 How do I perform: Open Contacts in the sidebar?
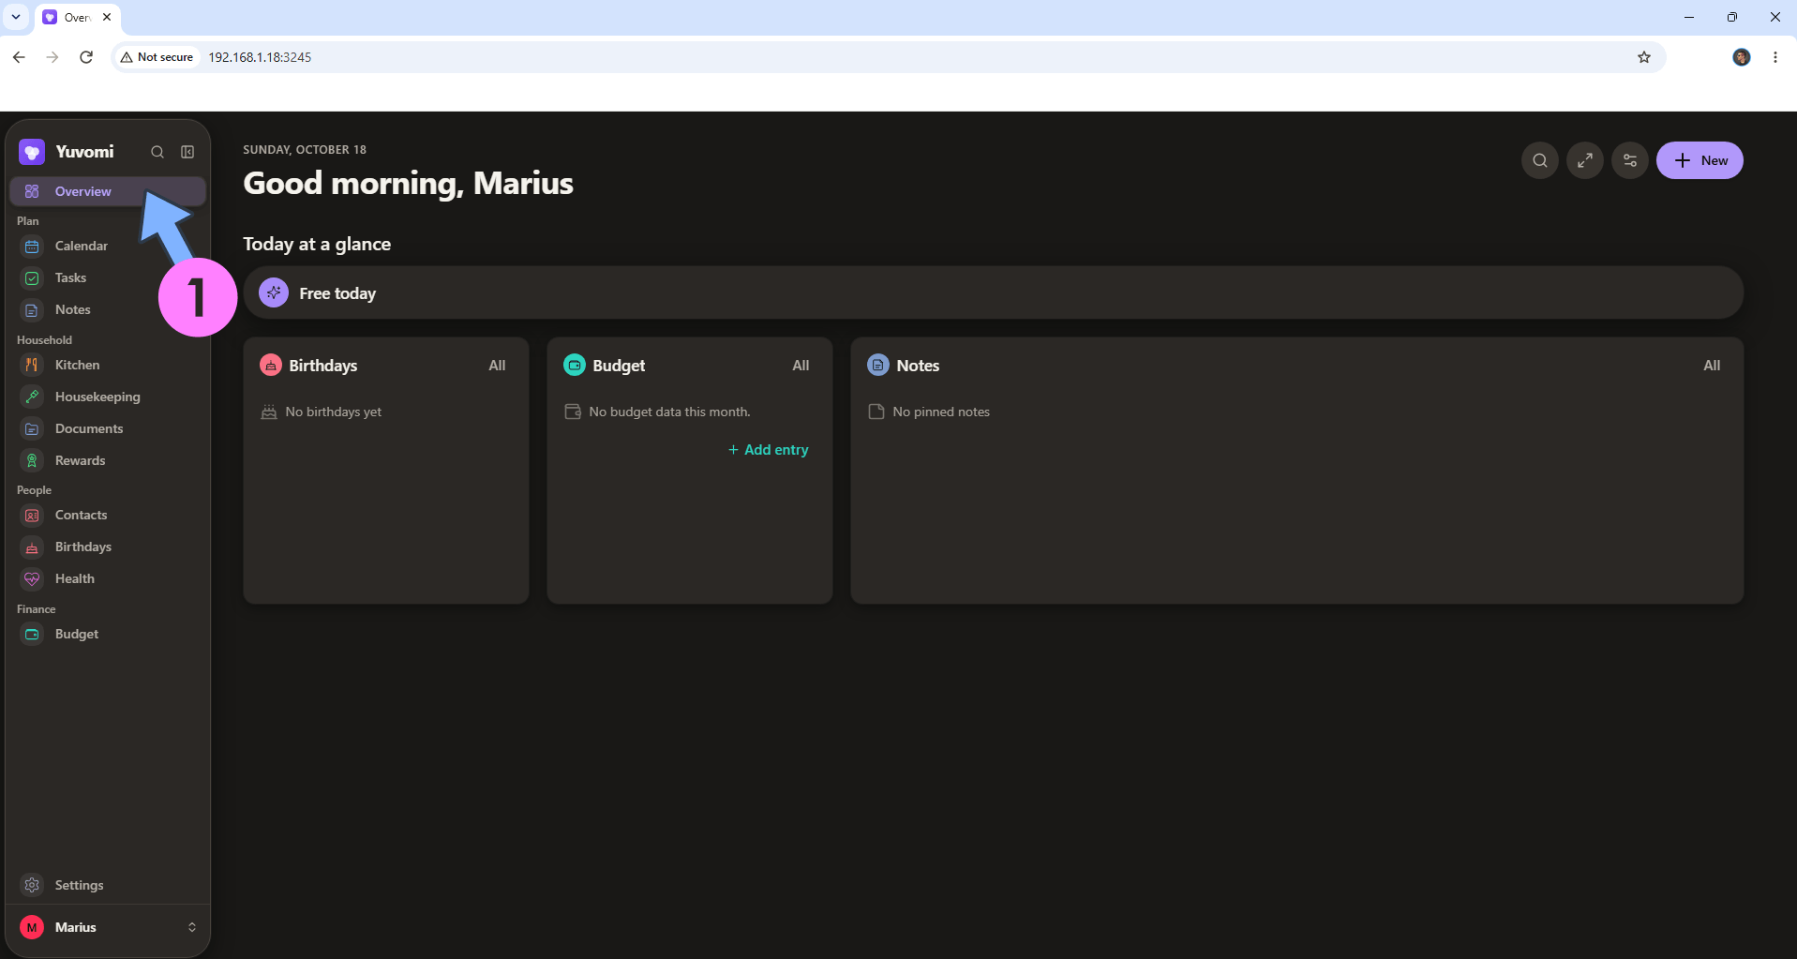[108, 515]
